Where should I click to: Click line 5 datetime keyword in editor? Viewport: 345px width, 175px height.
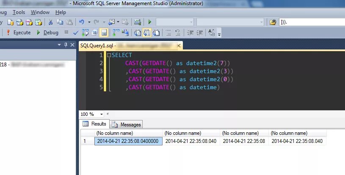tap(203, 87)
